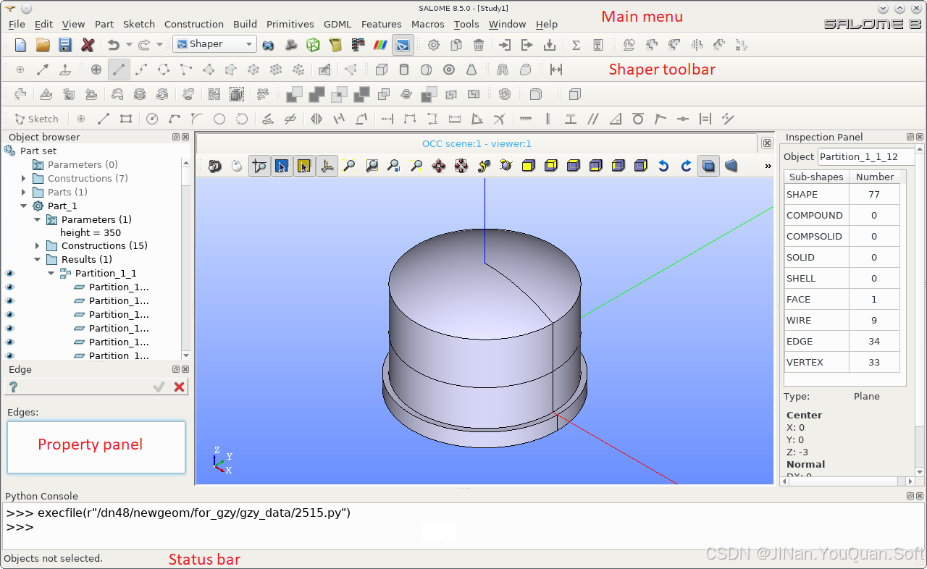This screenshot has width=927, height=569.
Task: Open the Features menu
Action: click(382, 24)
